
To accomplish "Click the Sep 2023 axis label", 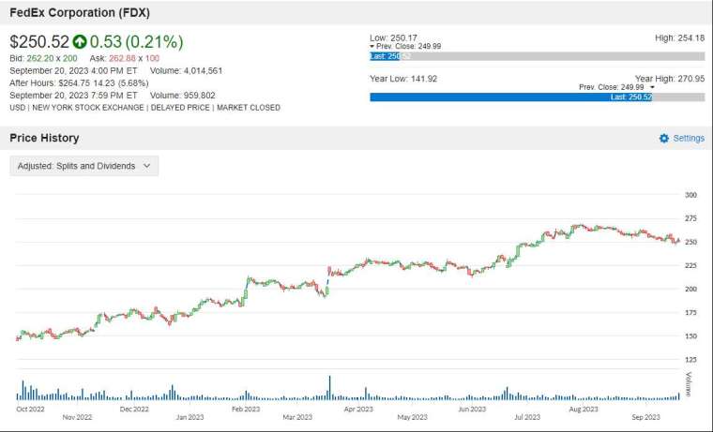I will (x=645, y=417).
